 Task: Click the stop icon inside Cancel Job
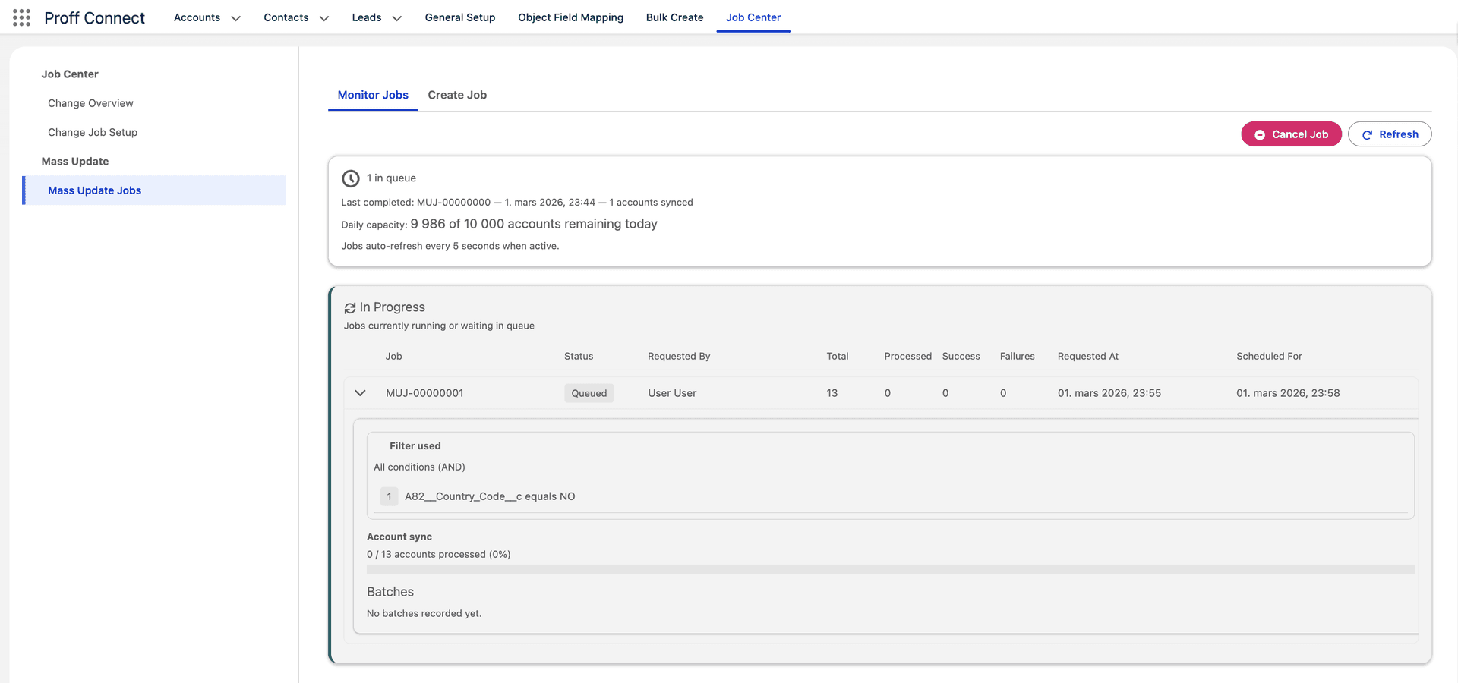point(1261,134)
